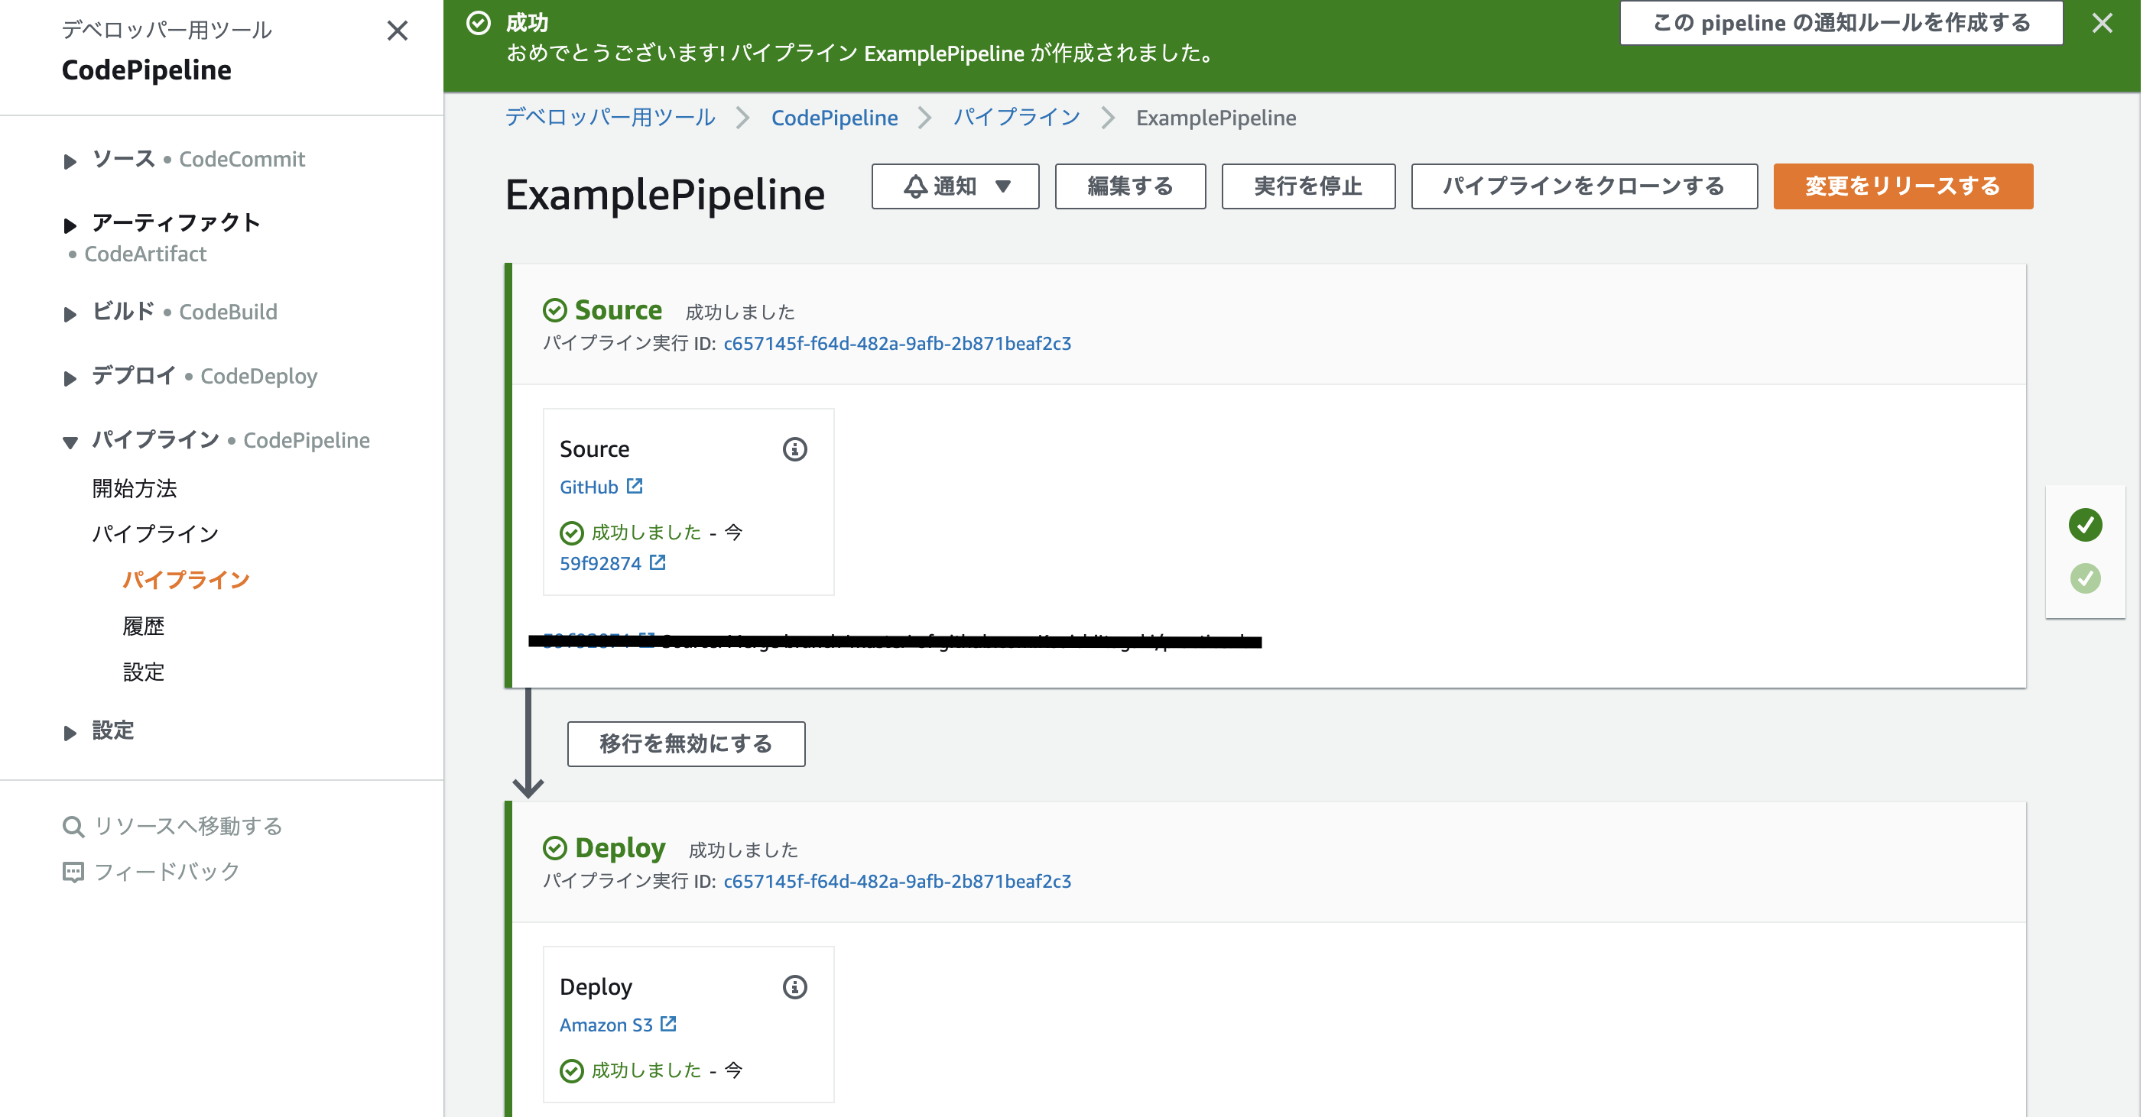2153x1117 pixels.
Task: Select 開始方法 in the sidebar
Action: click(x=135, y=488)
